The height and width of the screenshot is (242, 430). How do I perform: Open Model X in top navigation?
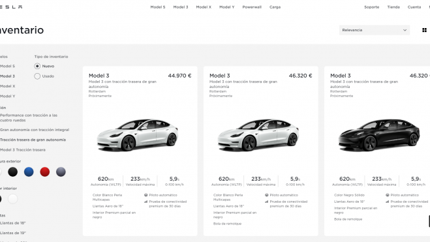point(204,7)
